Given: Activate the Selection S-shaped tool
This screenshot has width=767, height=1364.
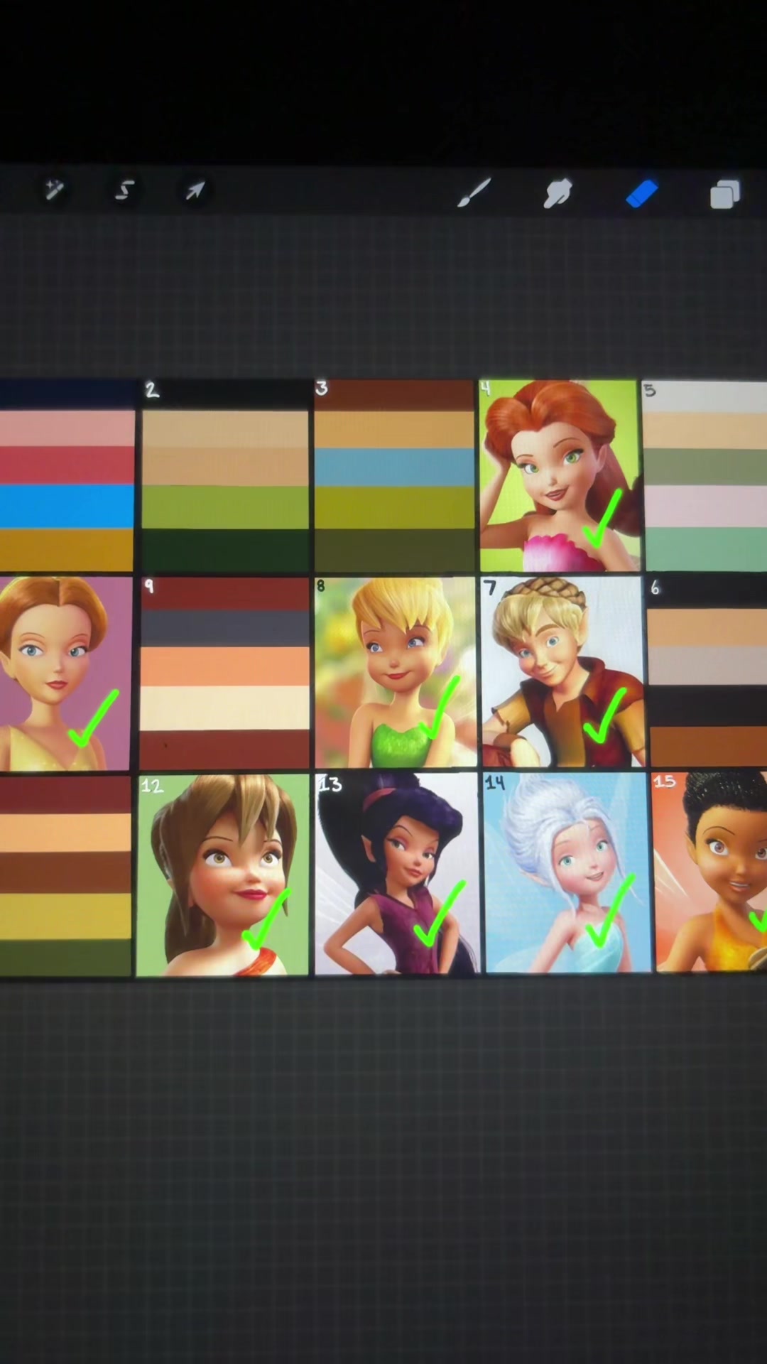Looking at the screenshot, I should click(124, 190).
